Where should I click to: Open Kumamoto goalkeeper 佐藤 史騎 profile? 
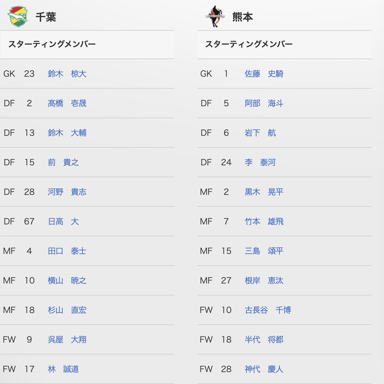(264, 74)
